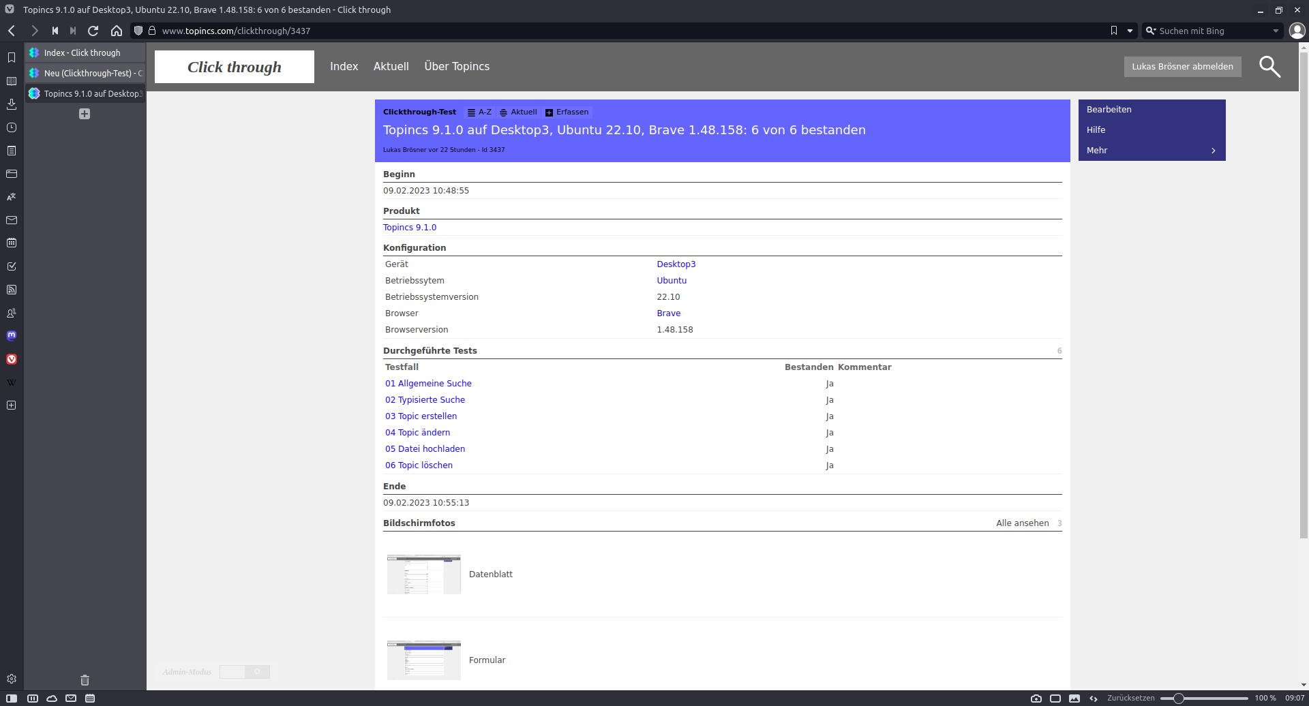The width and height of the screenshot is (1309, 706).
Task: Open the Feeds panel RSS icon
Action: [x=12, y=290]
